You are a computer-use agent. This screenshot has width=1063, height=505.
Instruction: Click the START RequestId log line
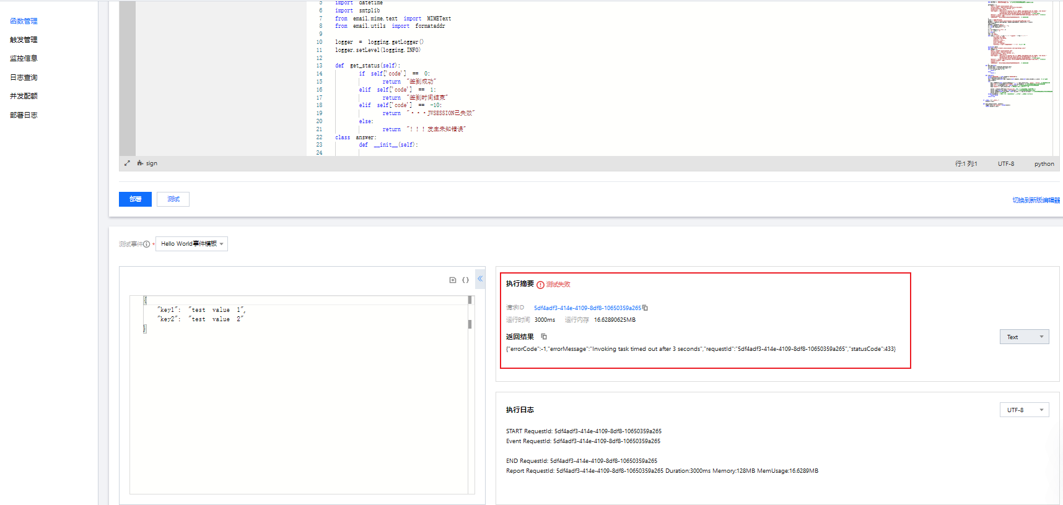point(584,431)
